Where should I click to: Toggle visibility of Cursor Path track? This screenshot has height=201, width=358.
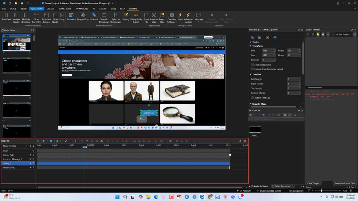[x=30, y=155]
